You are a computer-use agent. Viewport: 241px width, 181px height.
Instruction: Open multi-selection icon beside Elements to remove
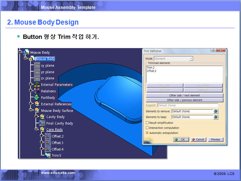pyautogui.click(x=216, y=112)
